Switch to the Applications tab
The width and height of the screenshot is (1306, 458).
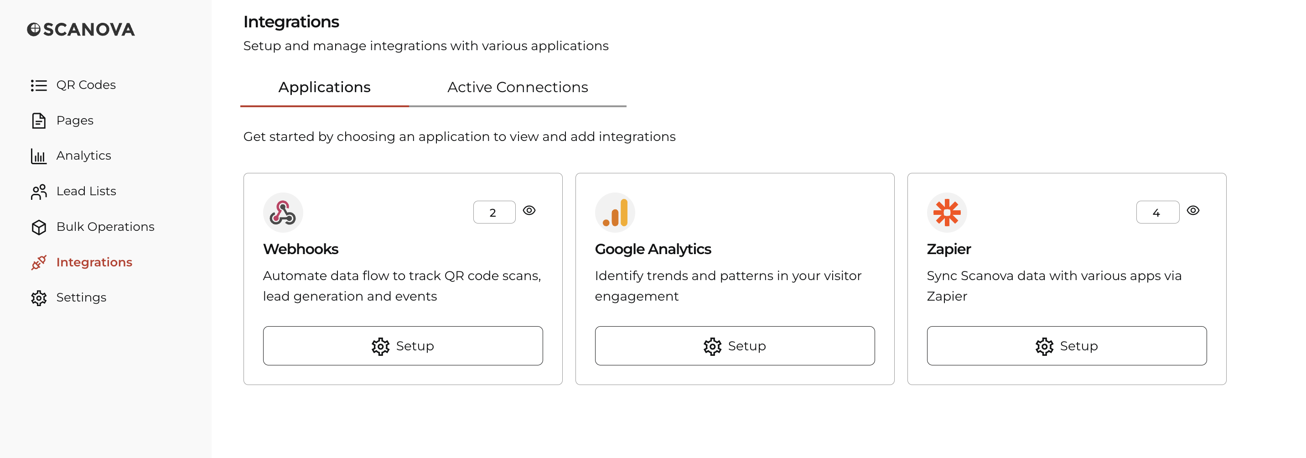(x=325, y=87)
